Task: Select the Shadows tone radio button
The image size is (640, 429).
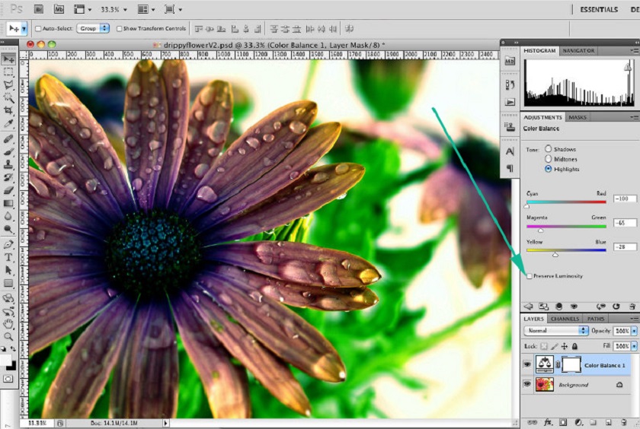Action: tap(548, 149)
